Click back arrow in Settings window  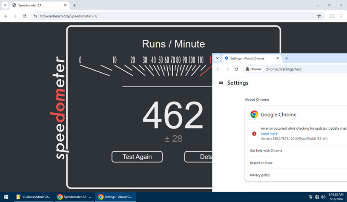(218, 69)
